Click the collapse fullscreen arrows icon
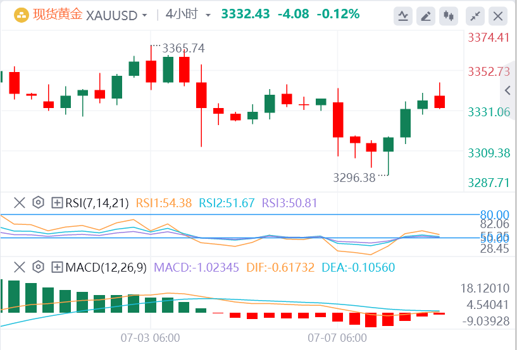This screenshot has width=517, height=350. 476,16
